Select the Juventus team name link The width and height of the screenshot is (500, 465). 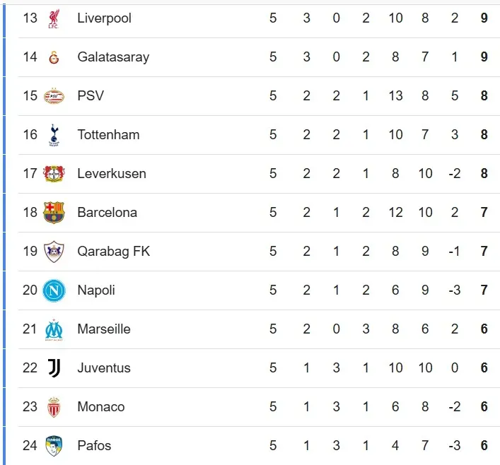104,368
